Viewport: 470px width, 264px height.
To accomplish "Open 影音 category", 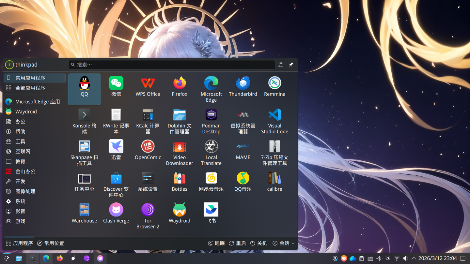I will (35, 211).
